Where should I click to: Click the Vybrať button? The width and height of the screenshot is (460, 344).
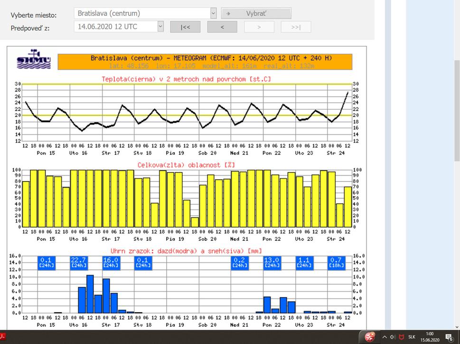coord(256,13)
